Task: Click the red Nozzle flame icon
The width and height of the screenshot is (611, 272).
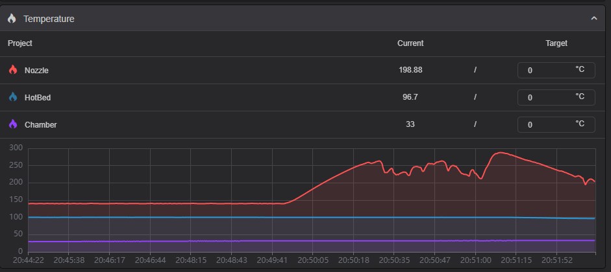Action: pos(13,70)
